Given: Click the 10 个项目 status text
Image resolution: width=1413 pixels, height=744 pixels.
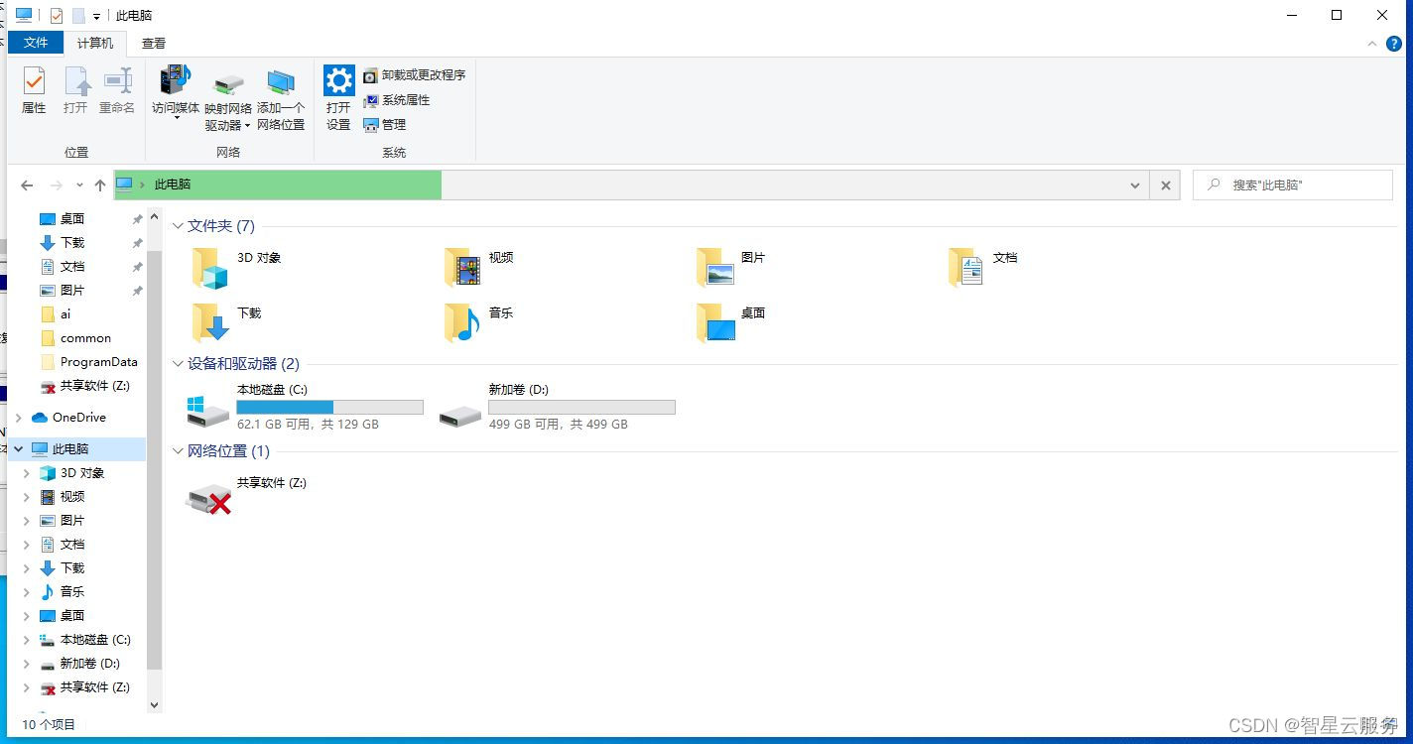Looking at the screenshot, I should click(x=49, y=725).
